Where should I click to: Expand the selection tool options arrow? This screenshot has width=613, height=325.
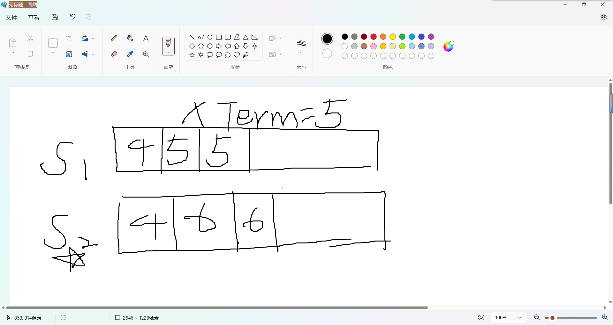53,53
